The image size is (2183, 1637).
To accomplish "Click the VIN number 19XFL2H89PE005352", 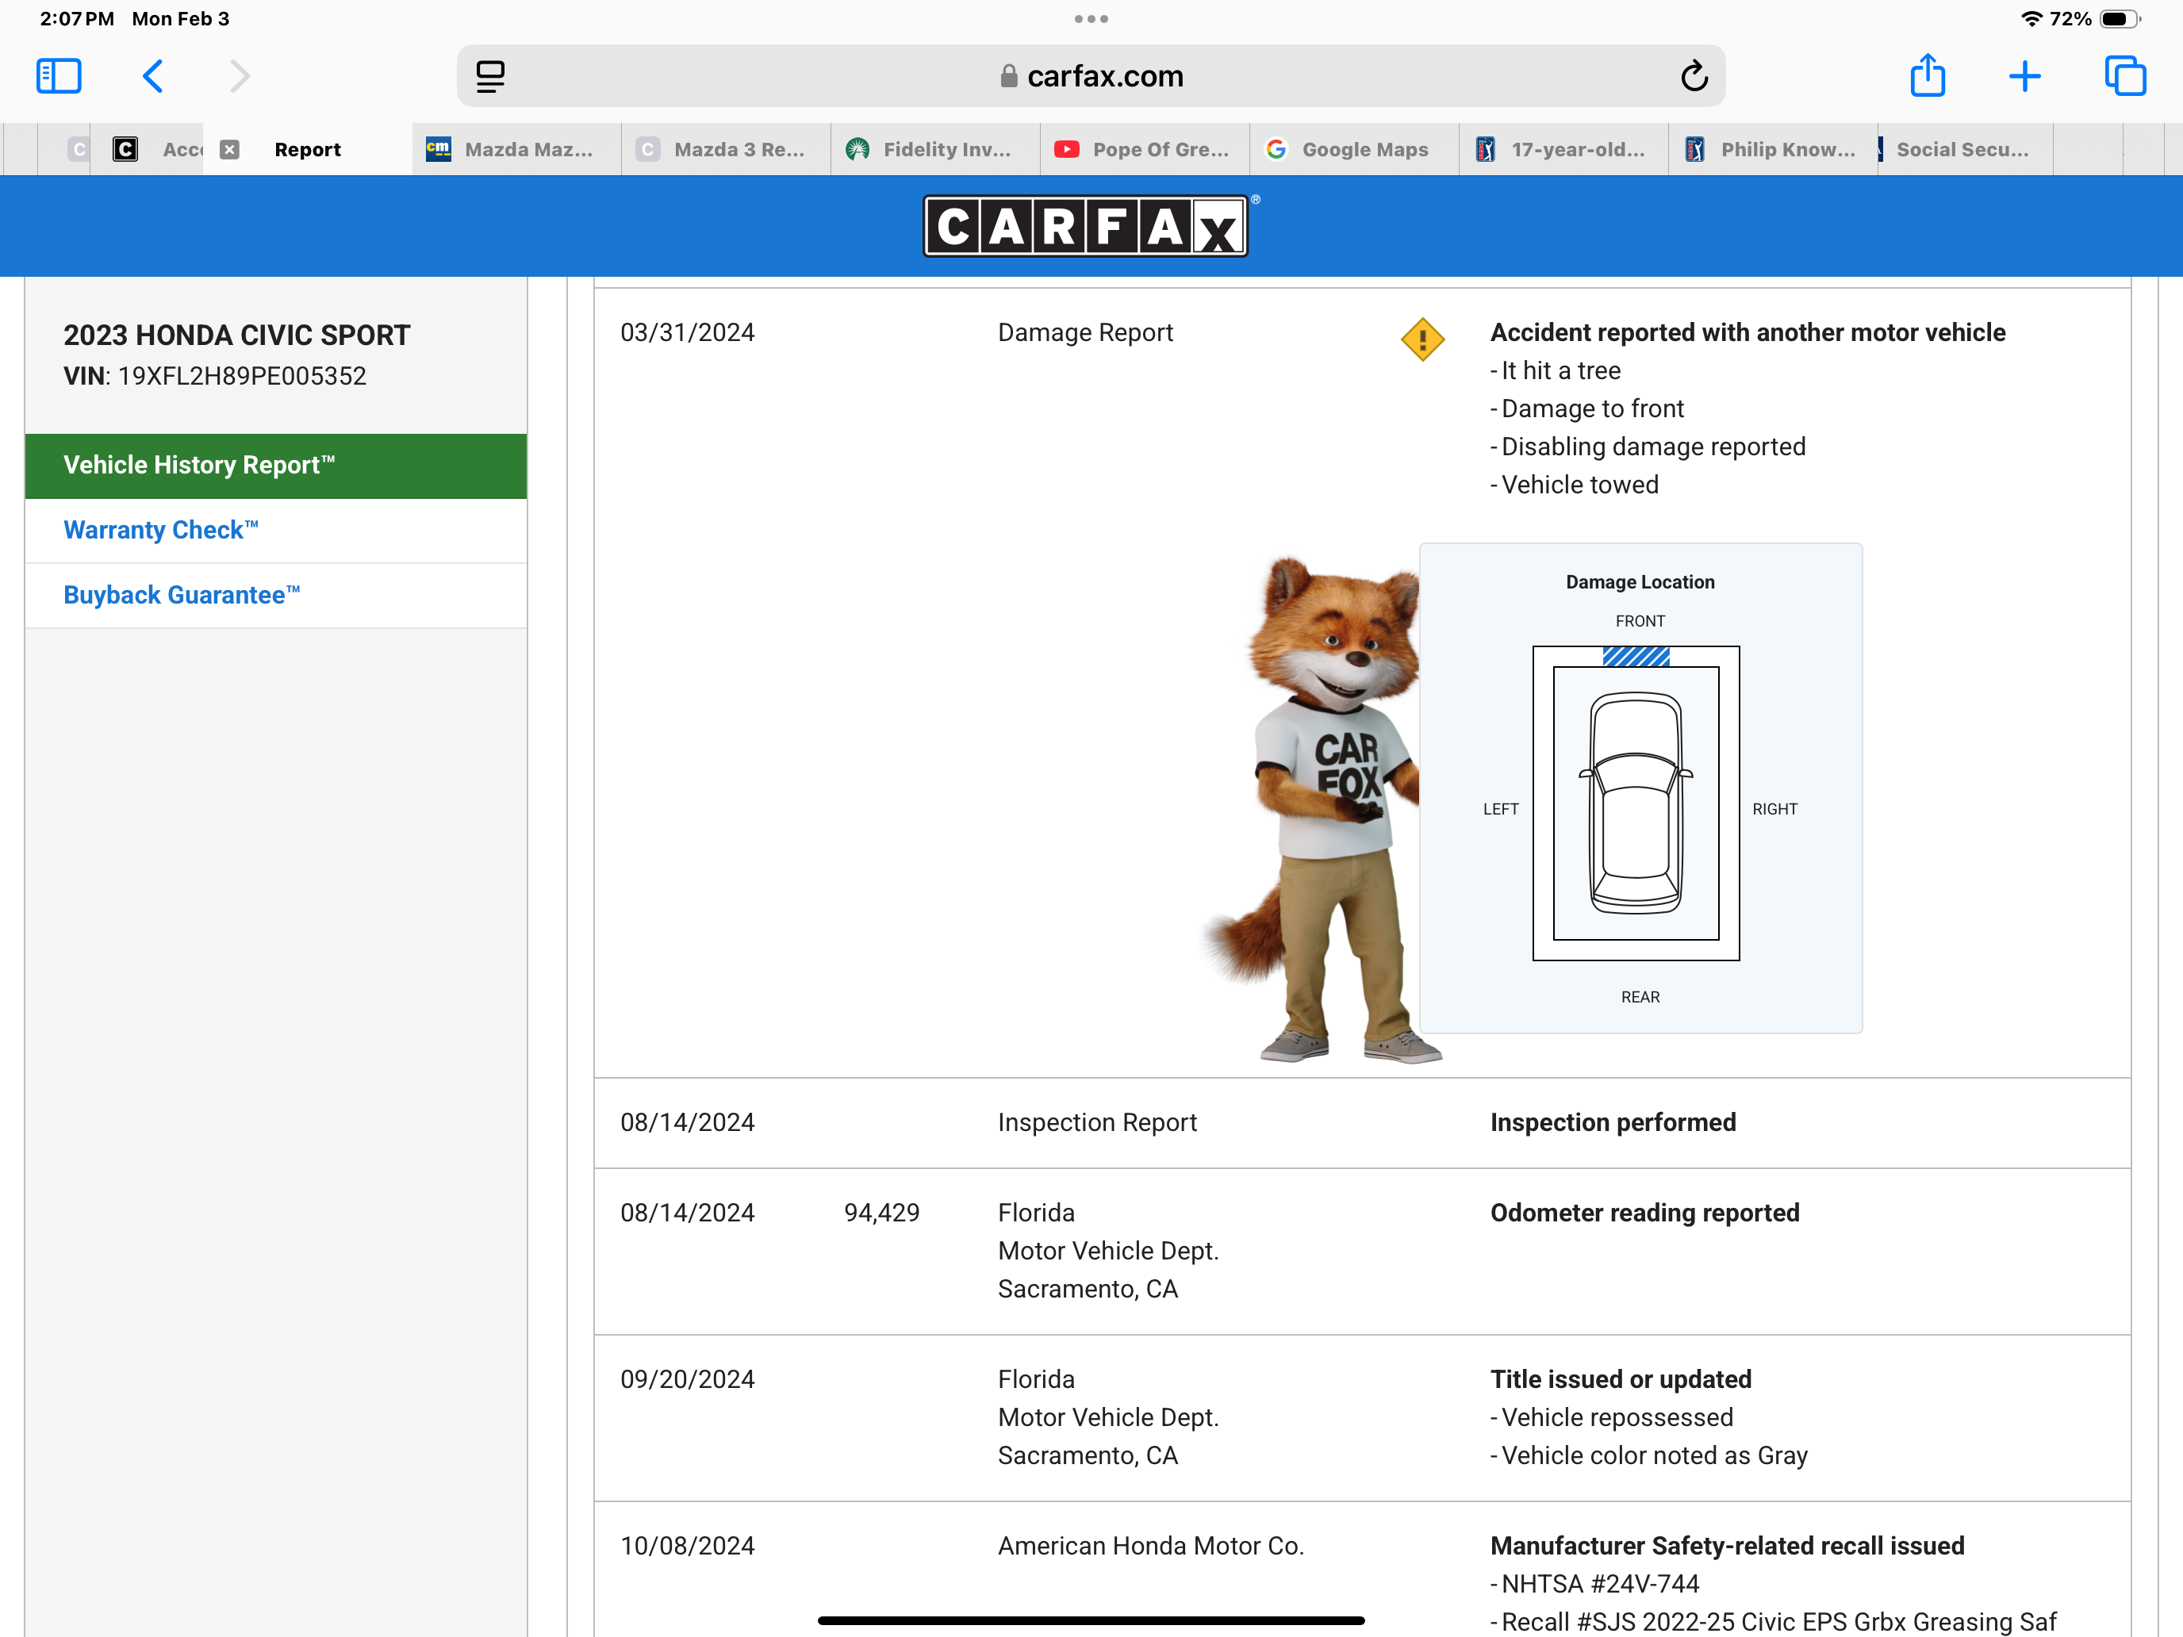I will 242,376.
